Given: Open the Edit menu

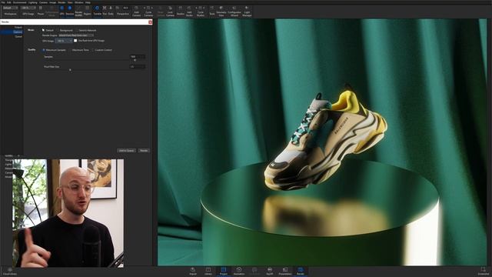Looking at the screenshot, I should tap(8, 2).
